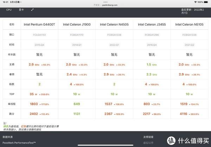This screenshot has width=211, height=147.
Task: Select Intel Pentium G4400T column header
Action: [x=39, y=25]
